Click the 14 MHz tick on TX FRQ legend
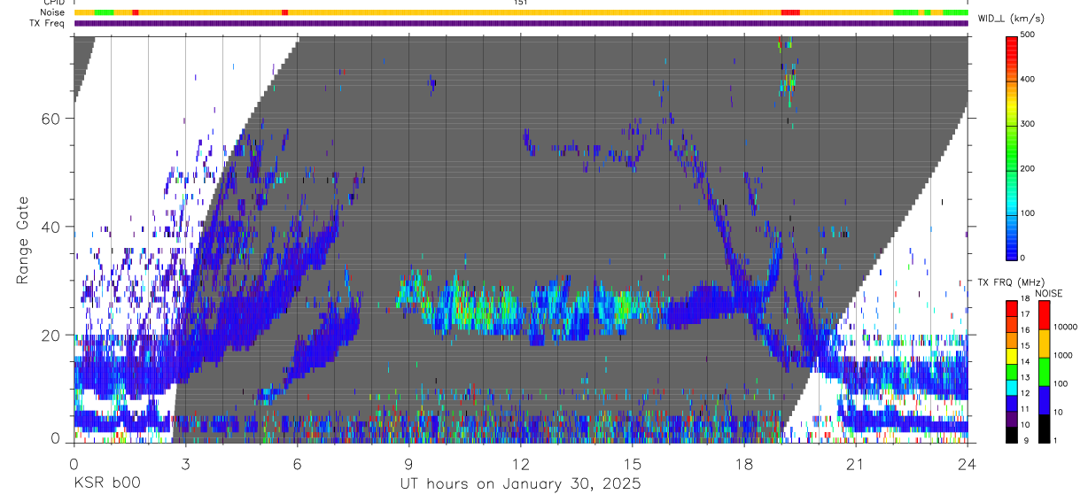 [x=1025, y=361]
